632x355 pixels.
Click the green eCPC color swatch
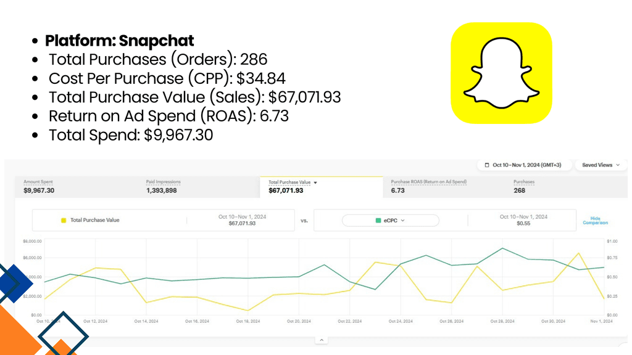tap(378, 221)
